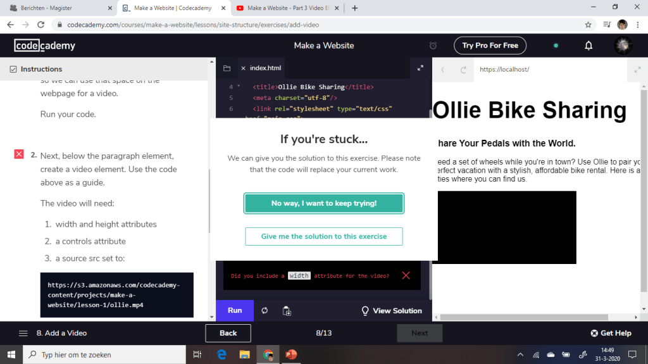Image resolution: width=648 pixels, height=364 pixels.
Task: Choose No way, I want to keep trying
Action: point(324,203)
